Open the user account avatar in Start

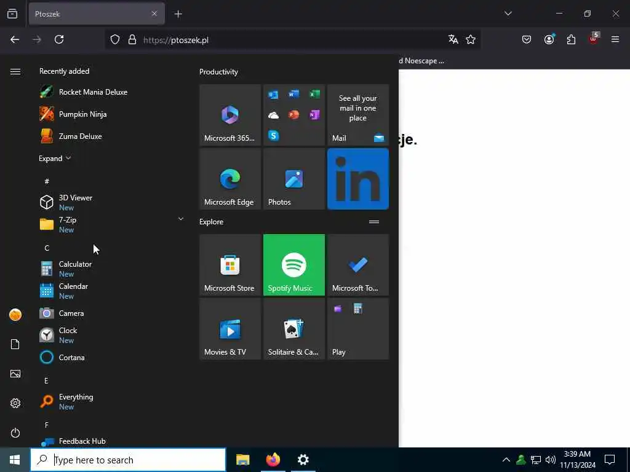click(15, 315)
